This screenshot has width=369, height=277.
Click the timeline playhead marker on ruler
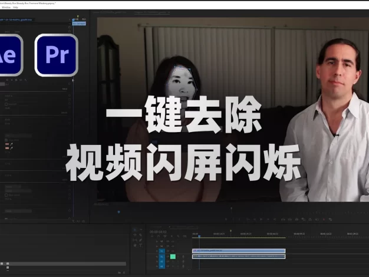point(199,236)
